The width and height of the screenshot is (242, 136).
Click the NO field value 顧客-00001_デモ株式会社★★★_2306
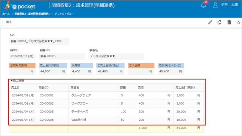coord(39,41)
